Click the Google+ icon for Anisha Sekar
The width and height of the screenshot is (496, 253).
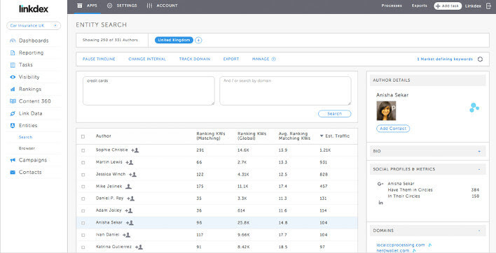point(380,184)
